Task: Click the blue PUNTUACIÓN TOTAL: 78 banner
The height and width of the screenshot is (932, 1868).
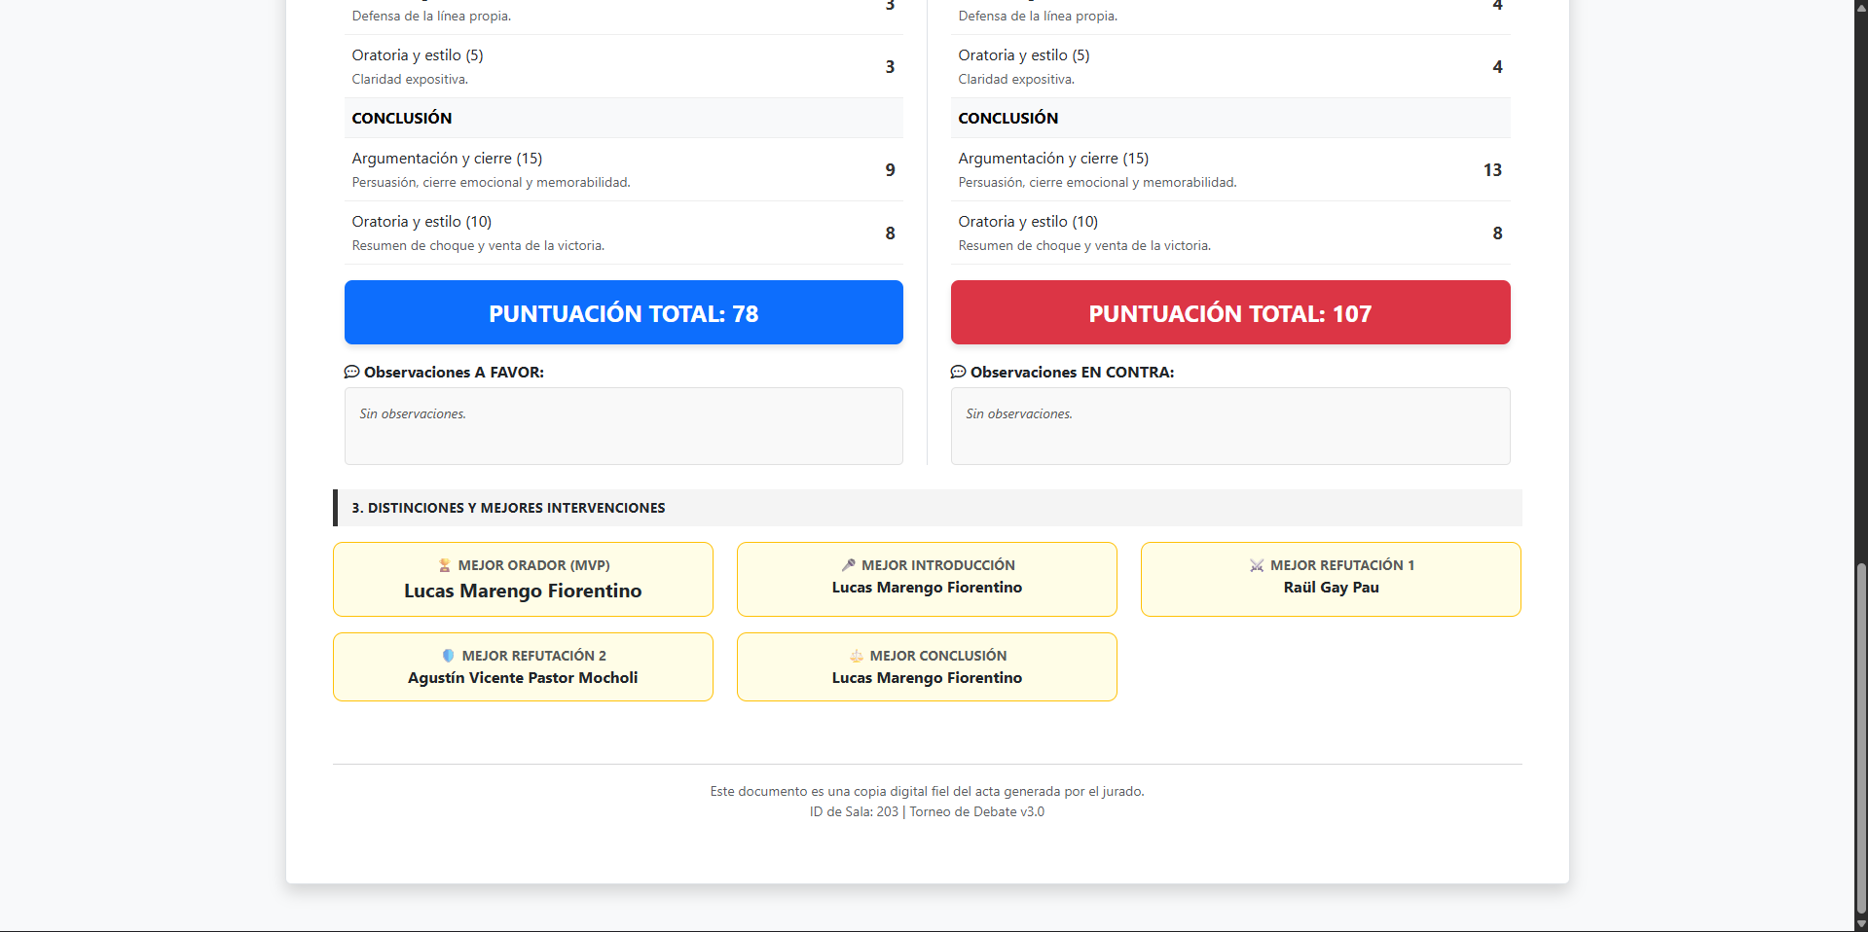Action: [x=624, y=312]
